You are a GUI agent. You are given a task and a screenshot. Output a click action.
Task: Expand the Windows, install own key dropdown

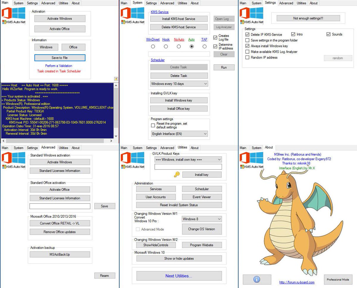(x=188, y=160)
